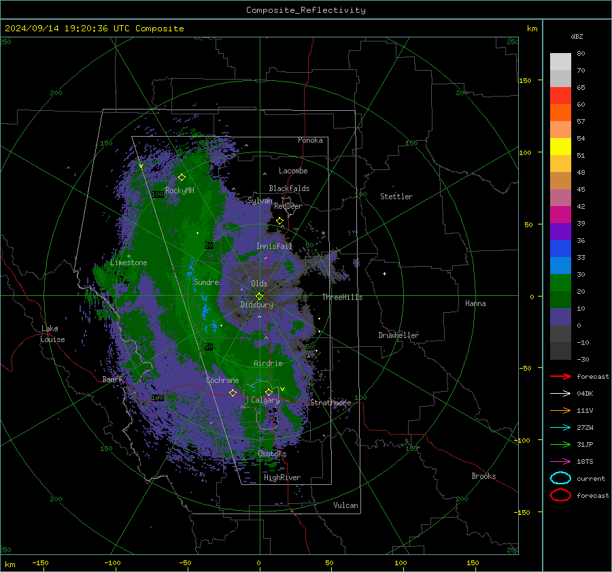Click the Lacombe city label

point(293,171)
